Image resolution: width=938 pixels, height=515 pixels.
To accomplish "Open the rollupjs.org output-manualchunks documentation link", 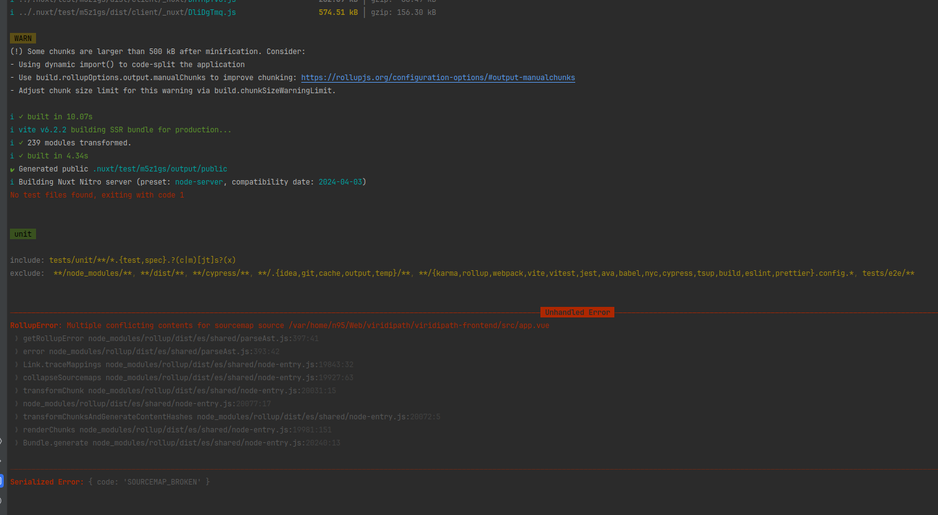I will [x=438, y=78].
